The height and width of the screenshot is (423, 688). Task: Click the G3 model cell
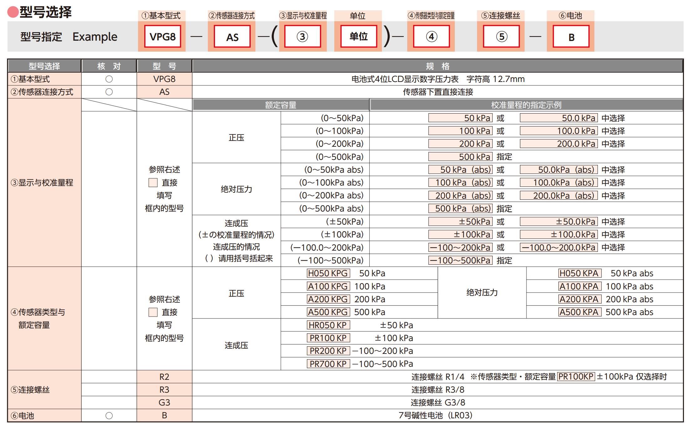click(x=164, y=402)
